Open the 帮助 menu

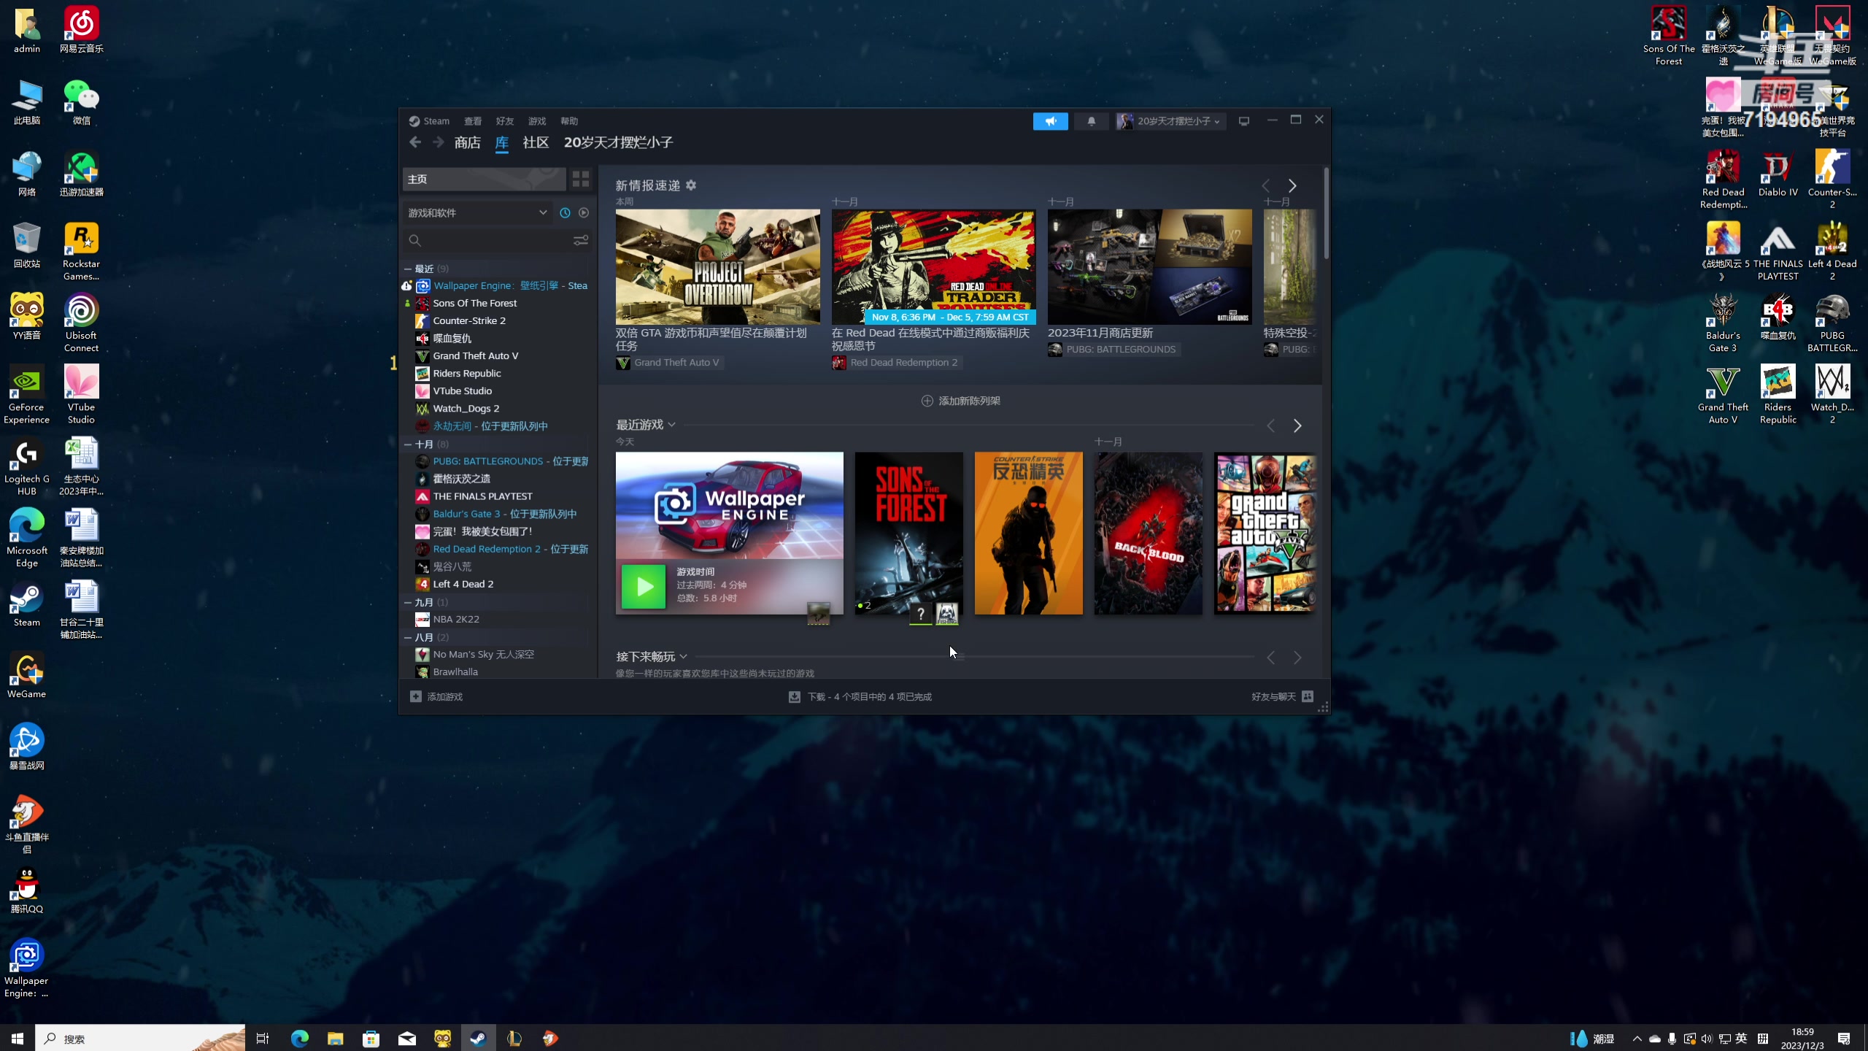coord(569,121)
